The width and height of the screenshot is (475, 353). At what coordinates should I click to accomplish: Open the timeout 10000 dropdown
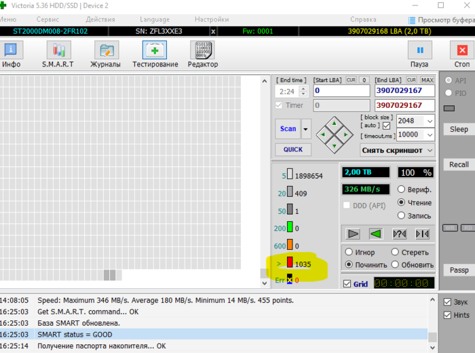coord(430,135)
